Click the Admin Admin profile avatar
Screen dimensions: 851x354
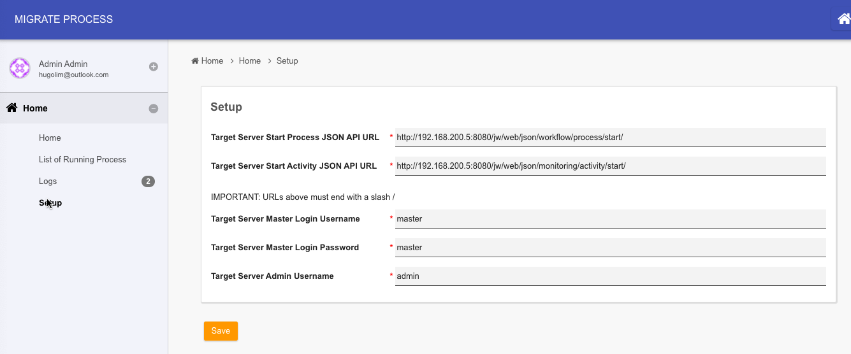tap(20, 68)
